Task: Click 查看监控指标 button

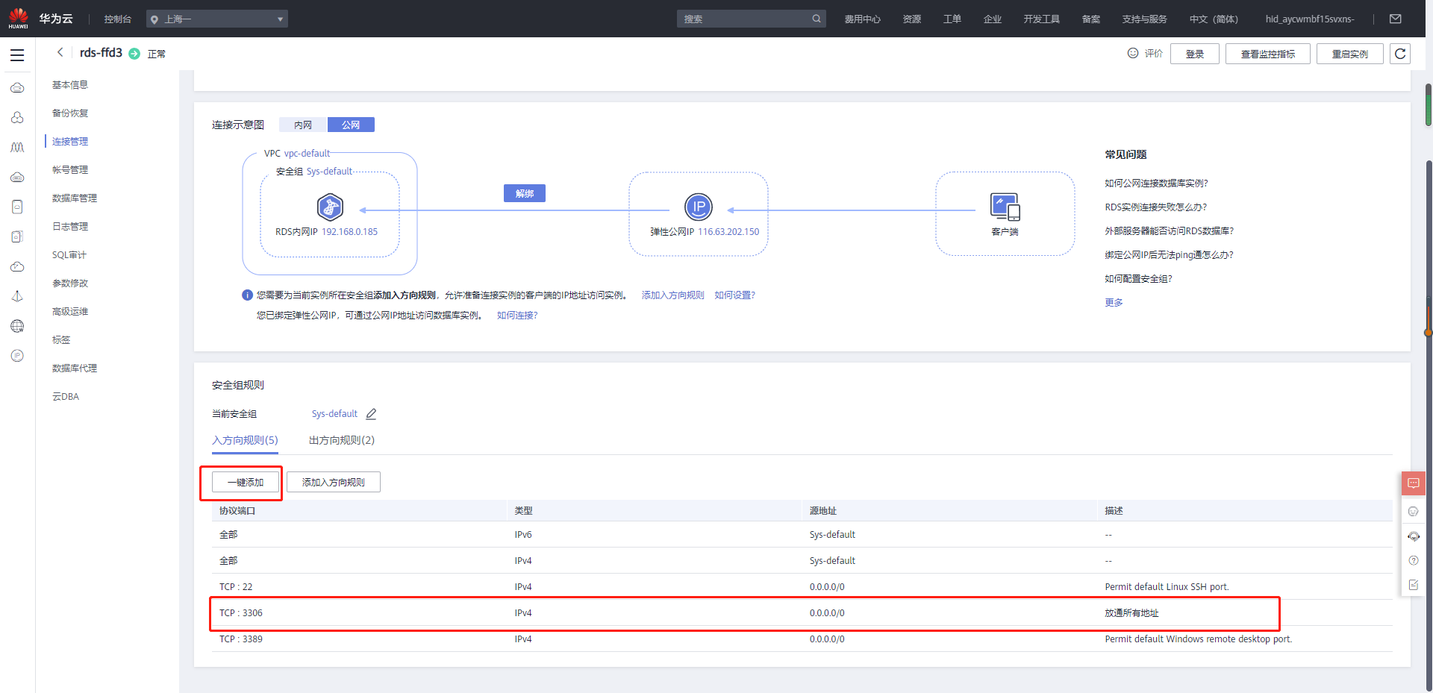Action: [1268, 54]
